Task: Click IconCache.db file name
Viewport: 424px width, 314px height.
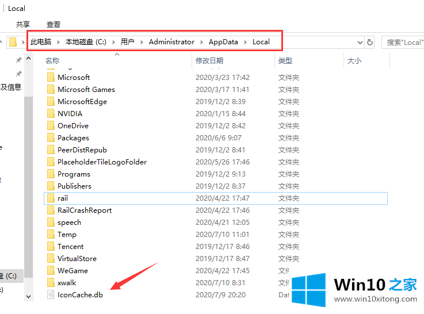Action: (x=81, y=295)
